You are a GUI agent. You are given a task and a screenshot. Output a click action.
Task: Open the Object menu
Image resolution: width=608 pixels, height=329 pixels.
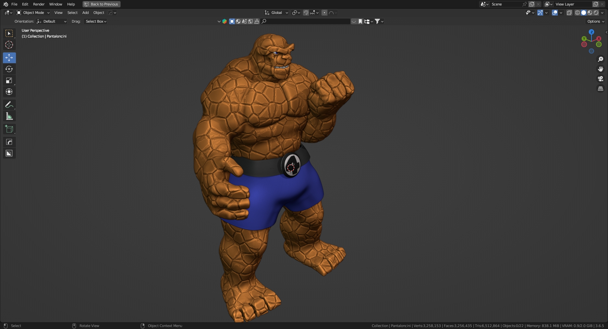(99, 13)
